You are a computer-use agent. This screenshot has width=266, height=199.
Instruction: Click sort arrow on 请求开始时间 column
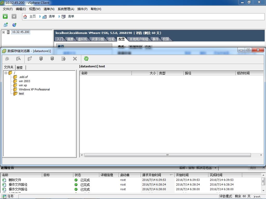click(x=171, y=175)
